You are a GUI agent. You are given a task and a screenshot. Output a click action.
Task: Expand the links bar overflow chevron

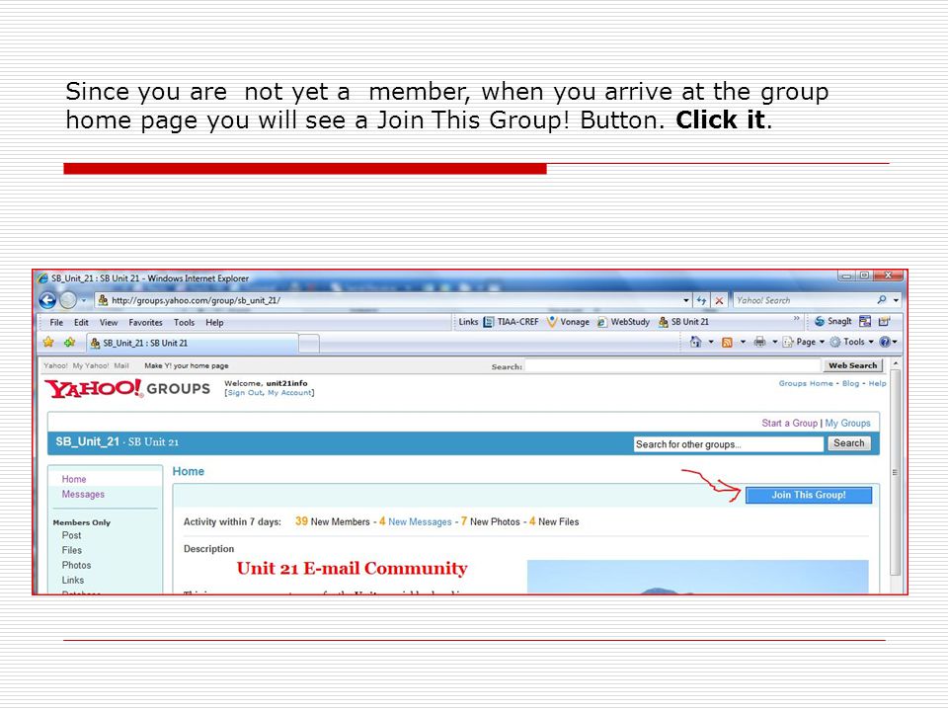[796, 318]
